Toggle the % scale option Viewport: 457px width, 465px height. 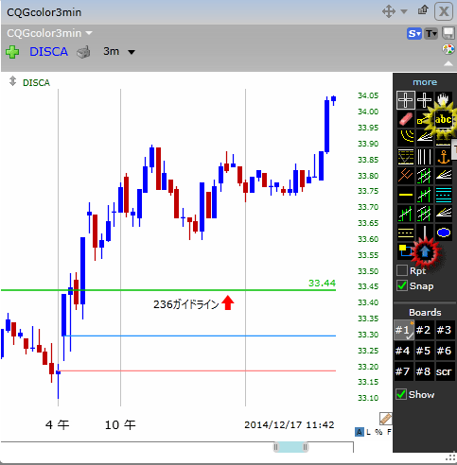coord(378,432)
